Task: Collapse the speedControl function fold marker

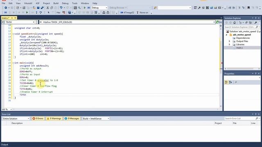Action: (x=13, y=34)
